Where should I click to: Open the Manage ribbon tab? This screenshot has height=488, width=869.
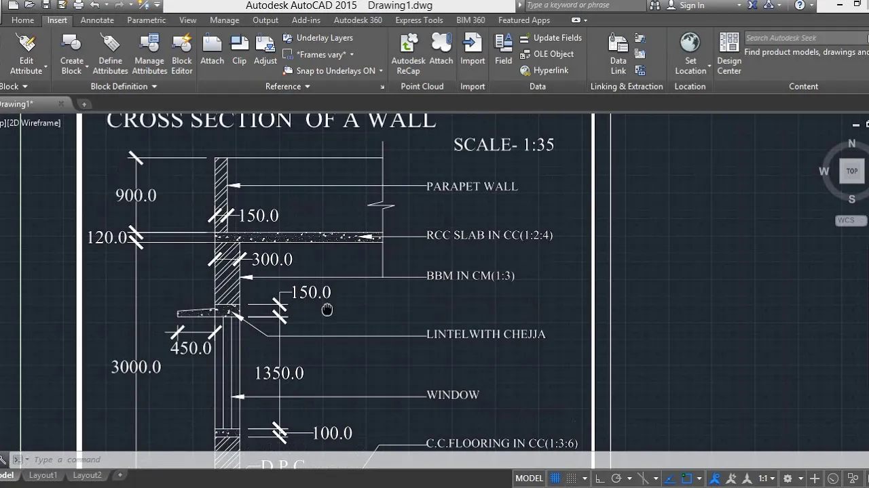[224, 20]
